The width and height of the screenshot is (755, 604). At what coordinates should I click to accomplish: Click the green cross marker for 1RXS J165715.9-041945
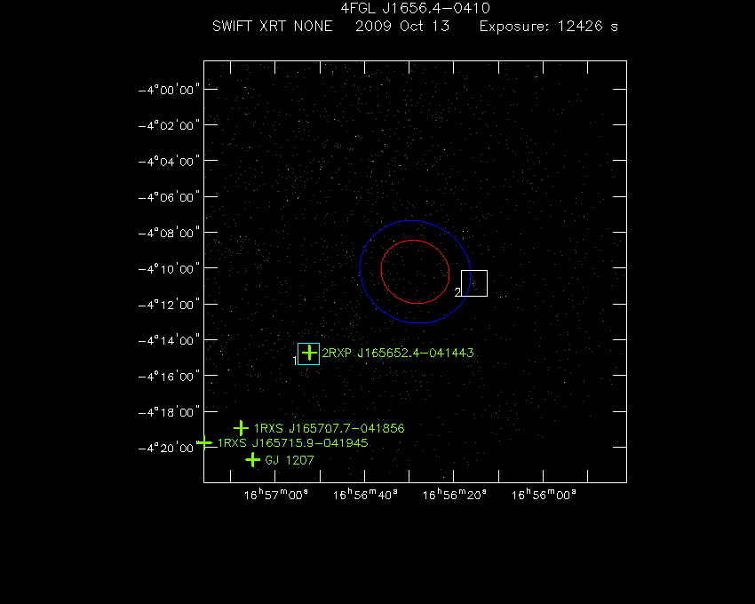tap(204, 442)
